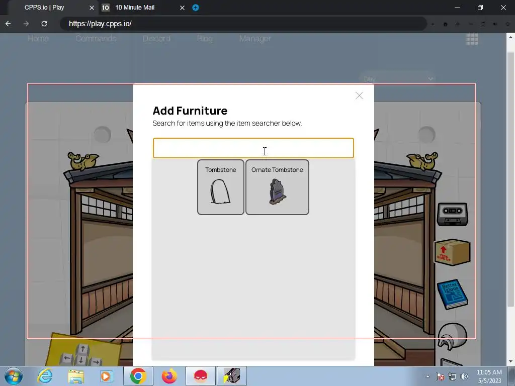Open the camera recorder app on taskbar
This screenshot has height=386, width=515.
coord(232,376)
